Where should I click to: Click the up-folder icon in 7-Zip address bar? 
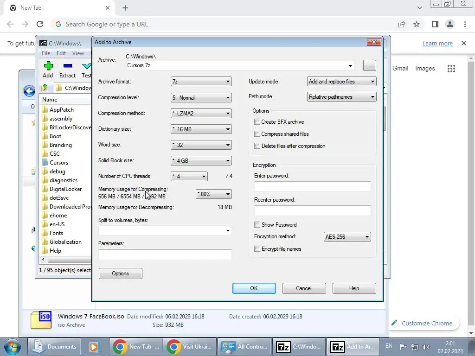tap(45, 88)
